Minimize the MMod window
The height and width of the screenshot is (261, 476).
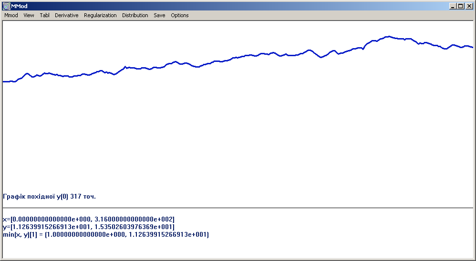453,6
